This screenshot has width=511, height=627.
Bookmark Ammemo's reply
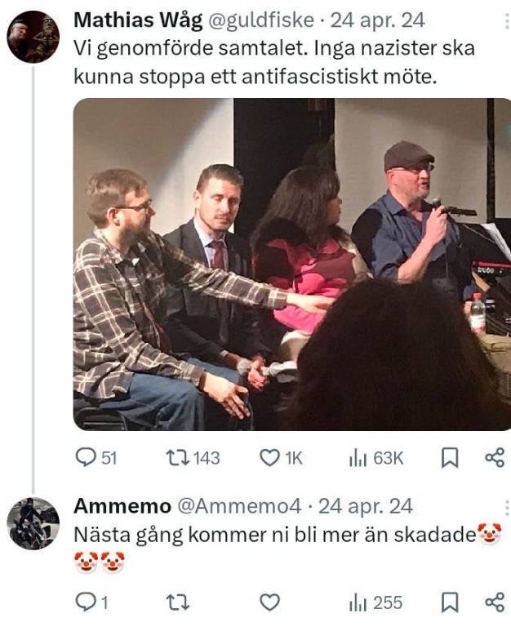tap(450, 603)
